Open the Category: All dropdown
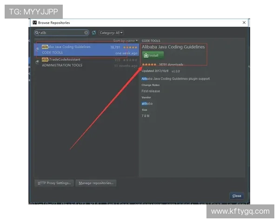279x223 pixels. (x=111, y=33)
